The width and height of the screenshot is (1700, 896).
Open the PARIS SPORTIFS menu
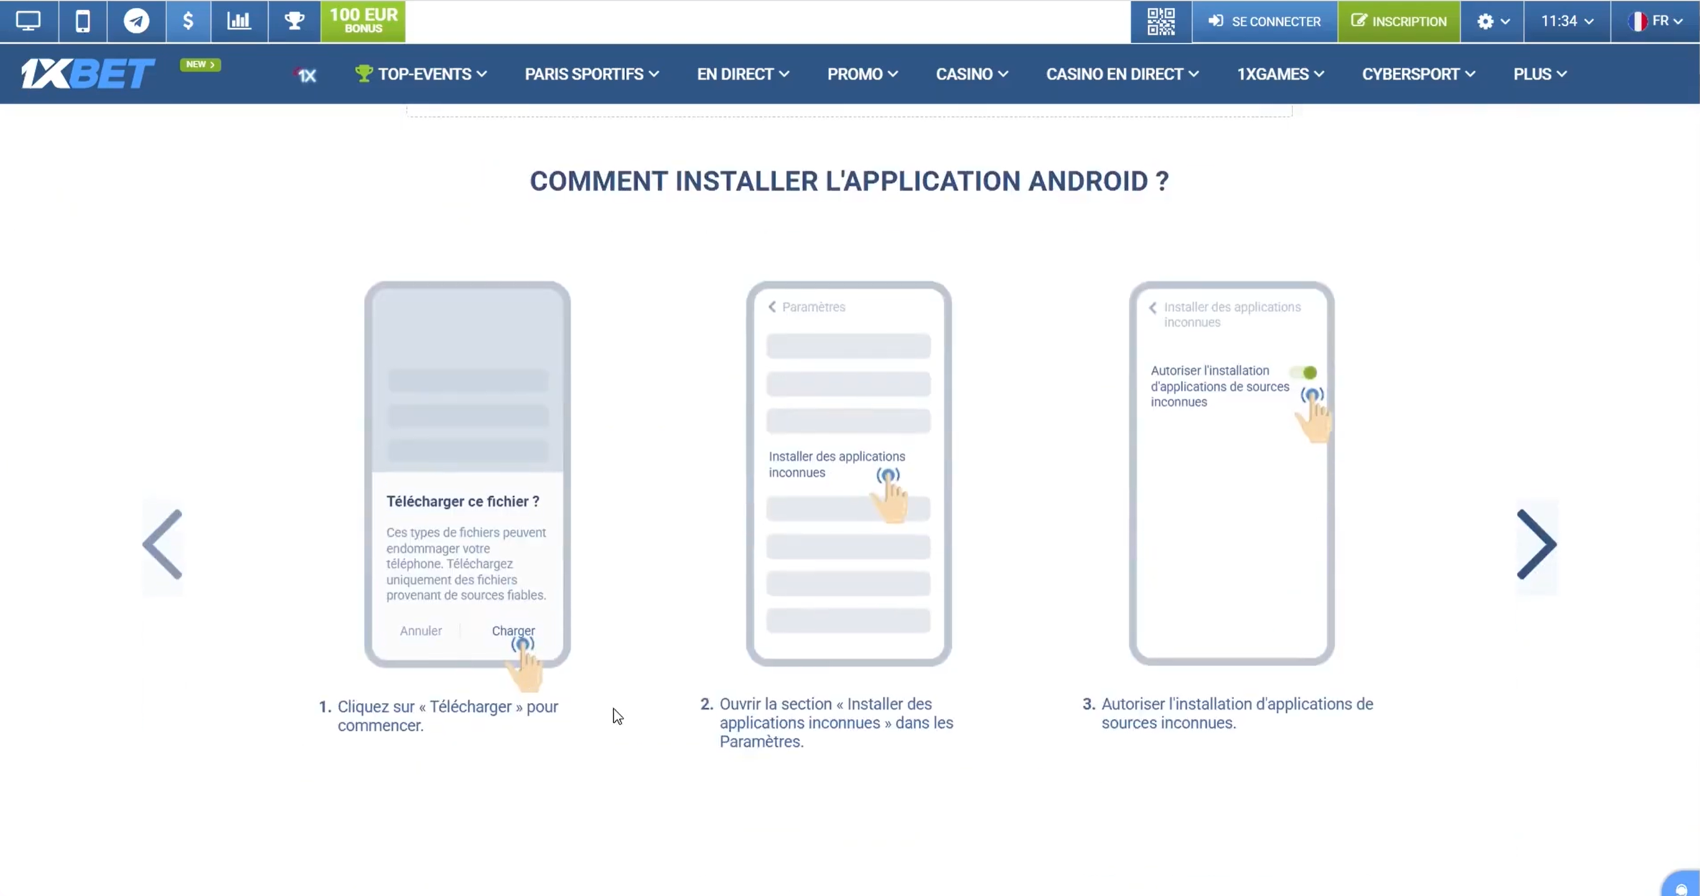point(591,74)
